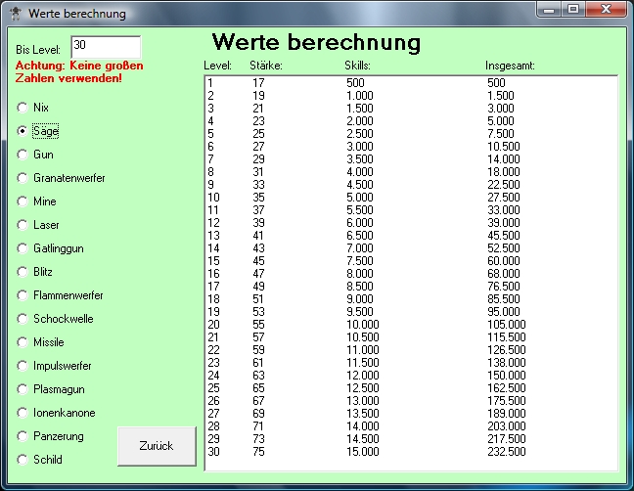Click the Stärke column header label
Screen dimensions: 634x491
click(x=266, y=66)
